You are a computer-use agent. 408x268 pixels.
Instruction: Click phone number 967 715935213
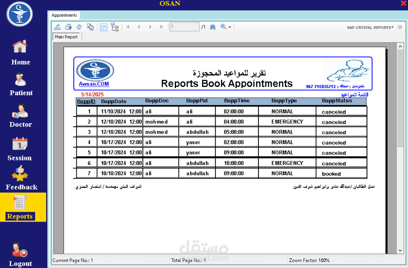point(321,86)
